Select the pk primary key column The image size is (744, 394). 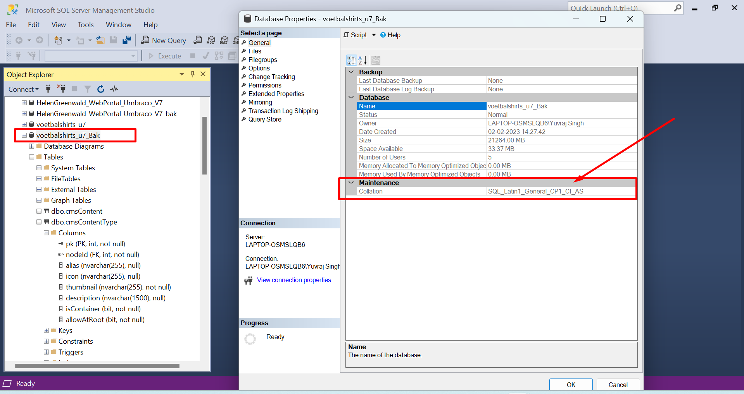coord(95,244)
